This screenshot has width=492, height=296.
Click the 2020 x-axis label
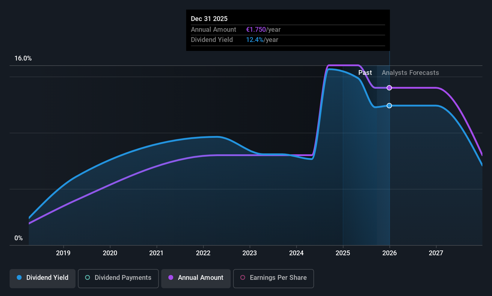[x=110, y=253]
